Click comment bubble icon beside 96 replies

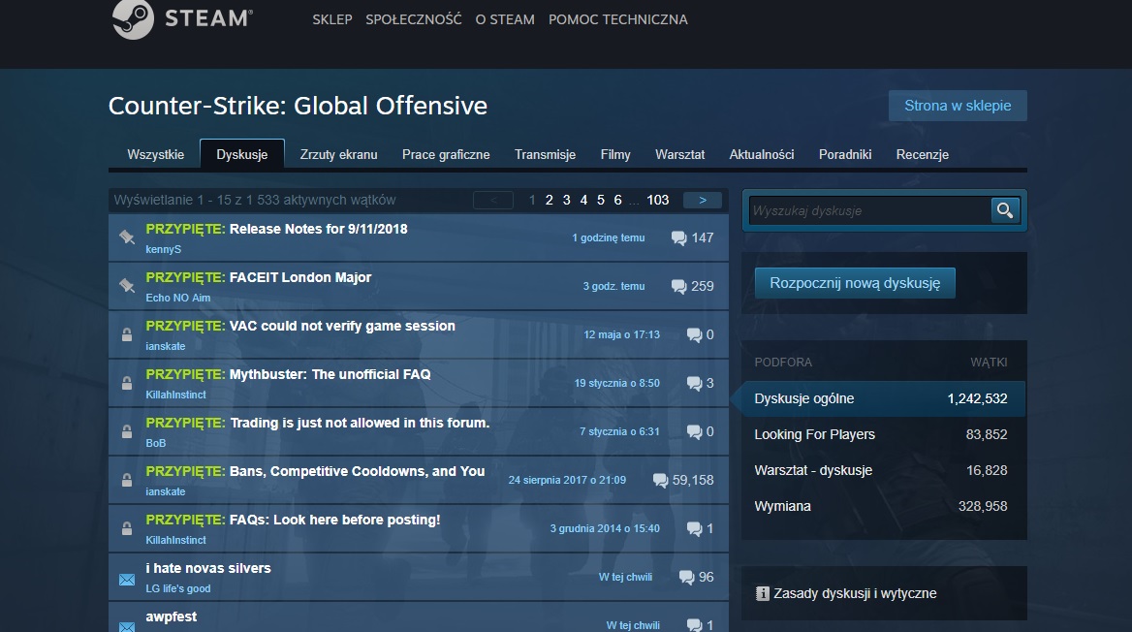pos(686,577)
